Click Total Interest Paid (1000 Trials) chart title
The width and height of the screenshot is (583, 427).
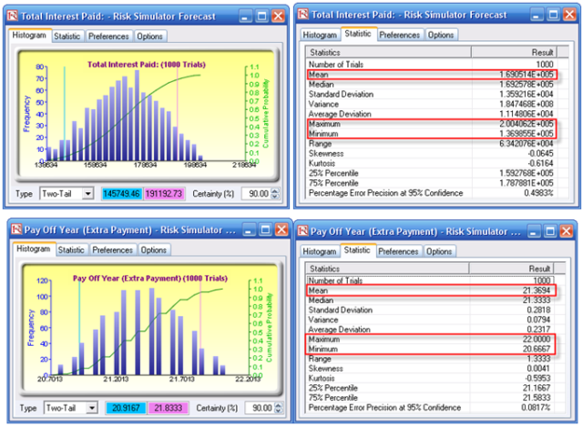(x=147, y=65)
